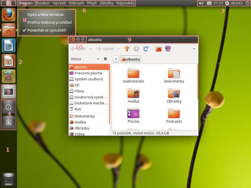
Task: Close the Místa sidebar with the X
Action: pos(105,59)
